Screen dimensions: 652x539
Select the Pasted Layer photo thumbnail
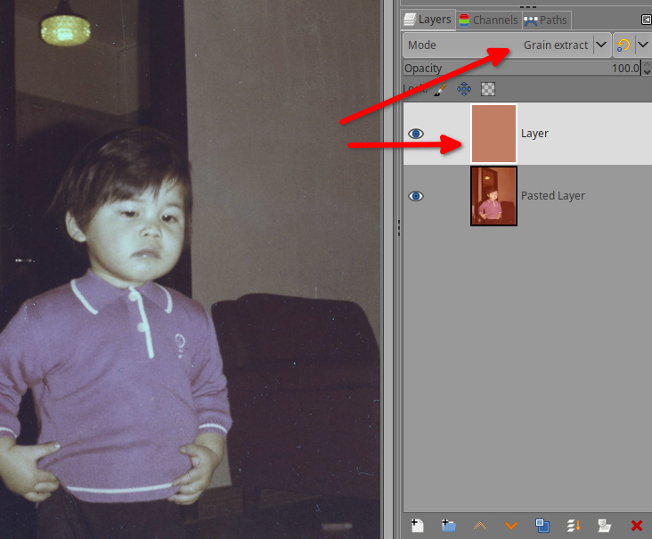pyautogui.click(x=493, y=196)
